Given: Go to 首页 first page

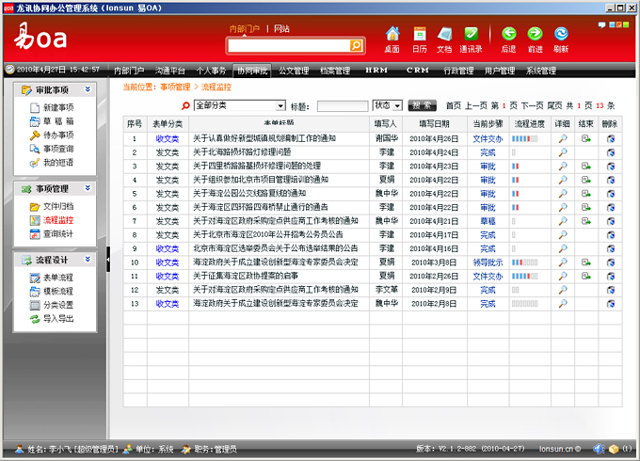Looking at the screenshot, I should [454, 105].
